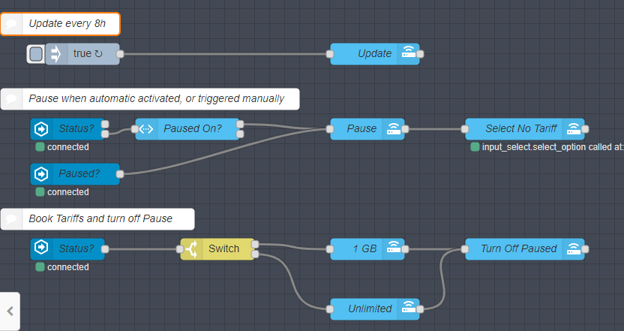Click router icon on Turn Off Paused node
Image resolution: width=624 pixels, height=331 pixels.
tap(574, 249)
